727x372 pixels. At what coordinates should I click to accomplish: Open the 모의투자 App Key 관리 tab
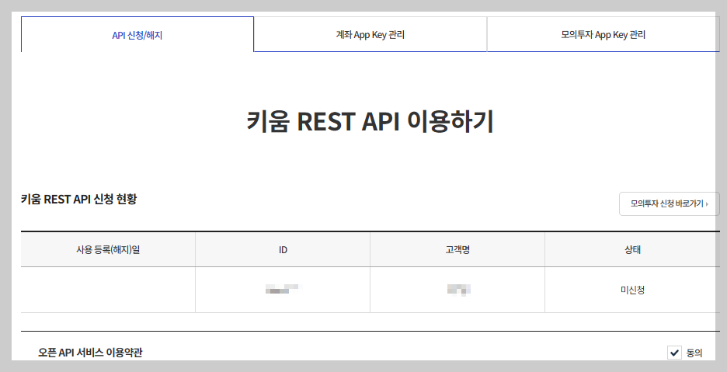click(603, 35)
